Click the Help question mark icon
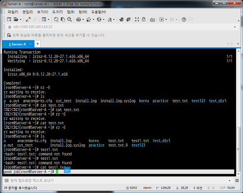 click(184, 19)
